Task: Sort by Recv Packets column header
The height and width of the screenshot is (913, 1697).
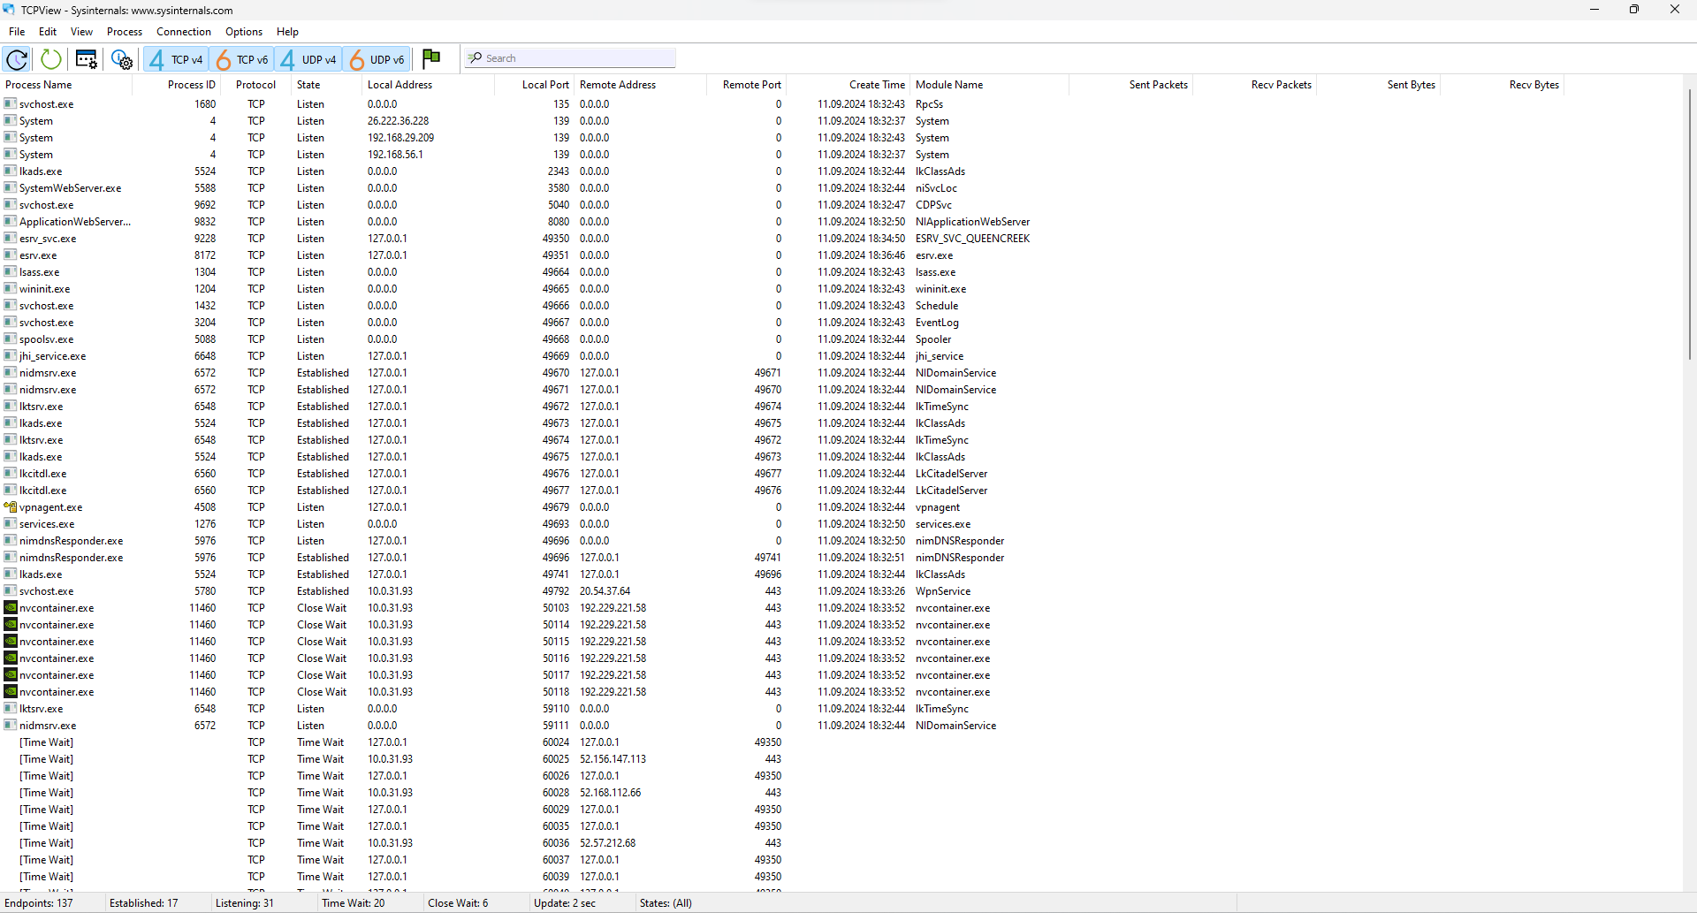Action: click(1255, 85)
